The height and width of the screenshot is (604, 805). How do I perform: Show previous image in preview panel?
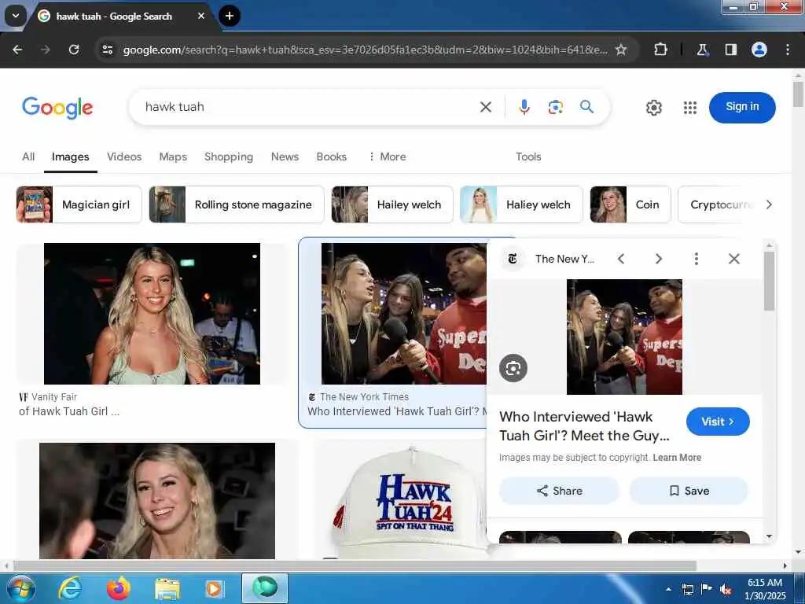621,259
